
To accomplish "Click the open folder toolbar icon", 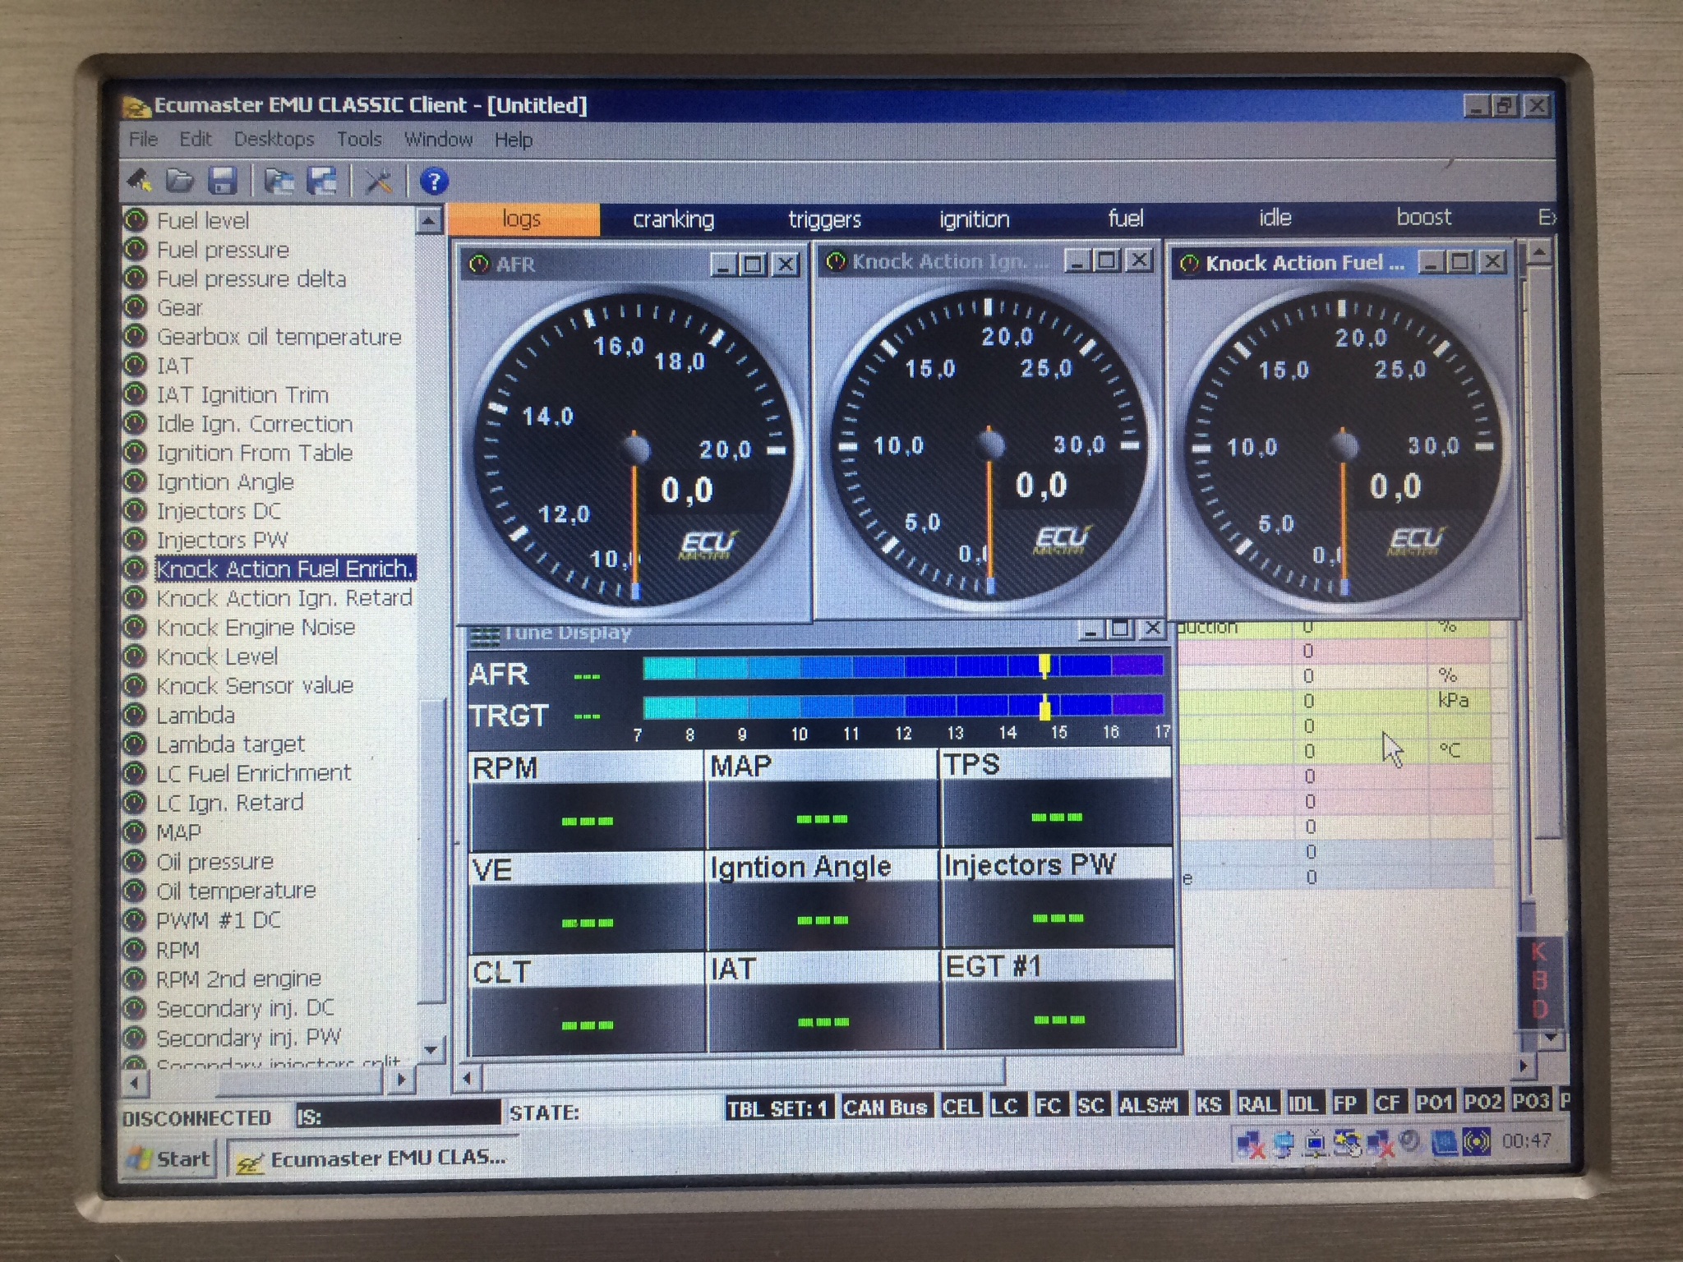I will (179, 180).
